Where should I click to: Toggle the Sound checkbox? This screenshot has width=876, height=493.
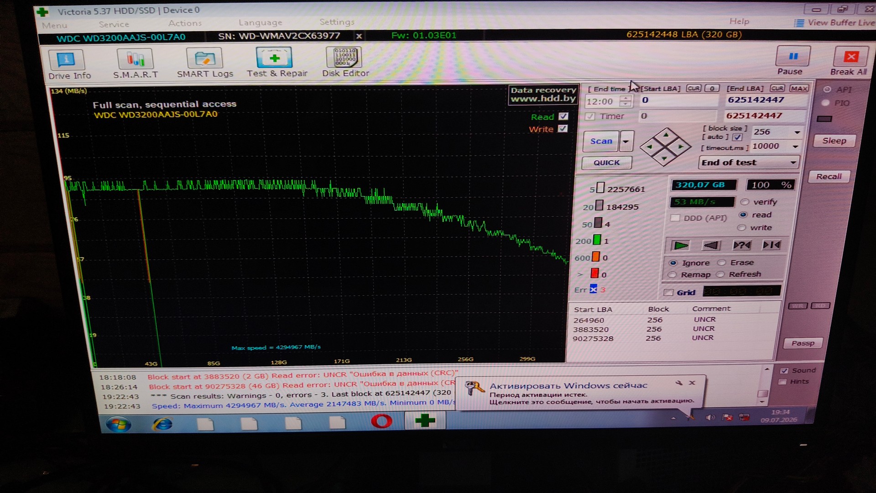click(784, 371)
